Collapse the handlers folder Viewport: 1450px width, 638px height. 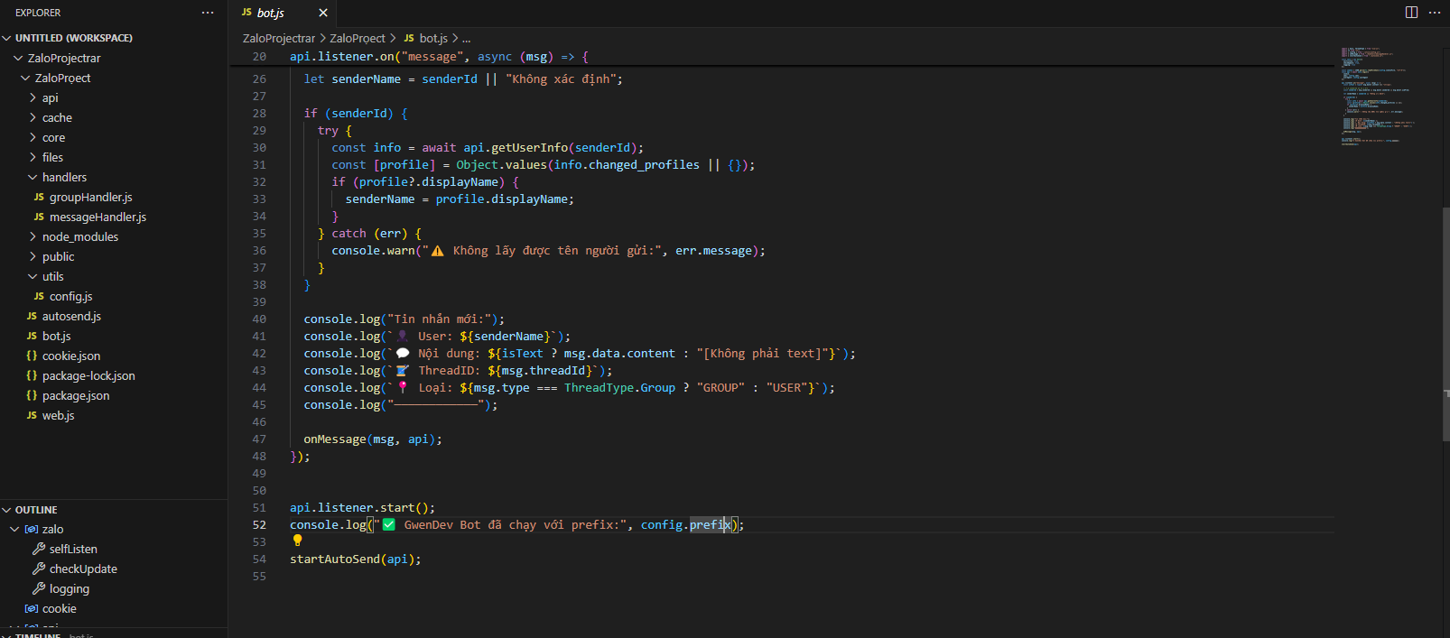pos(33,177)
